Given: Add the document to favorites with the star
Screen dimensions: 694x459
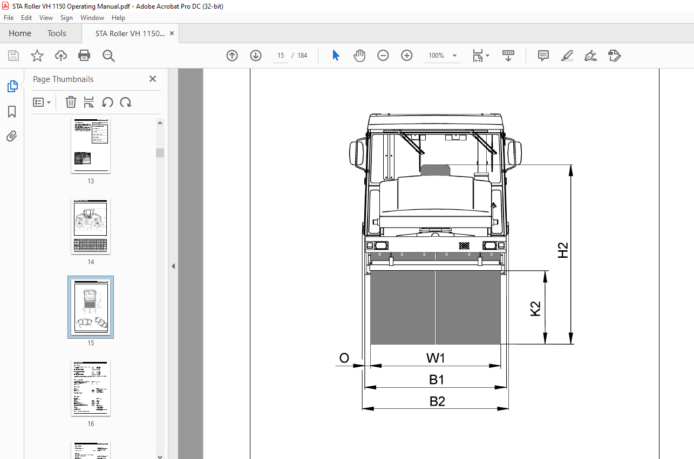Looking at the screenshot, I should [x=37, y=56].
